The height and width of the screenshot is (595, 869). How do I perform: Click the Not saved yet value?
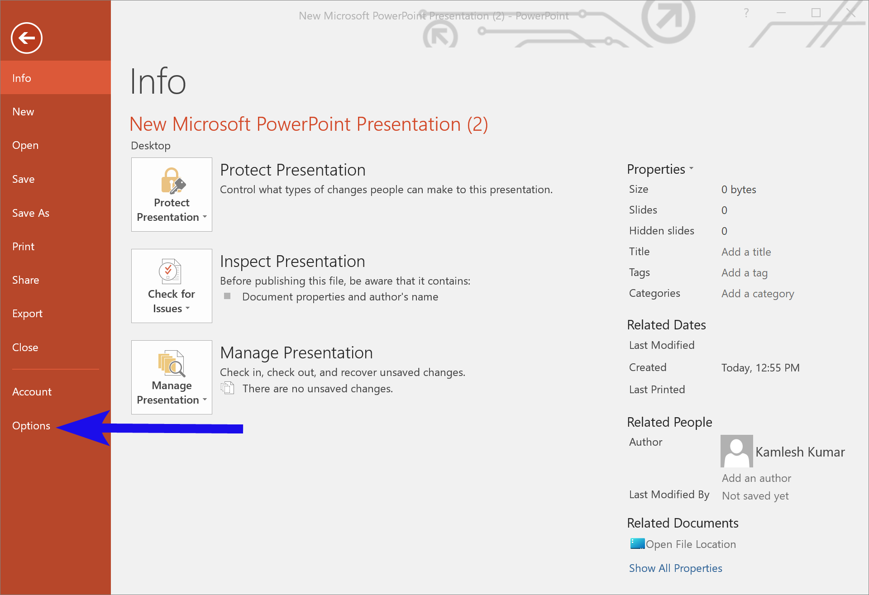click(x=755, y=496)
